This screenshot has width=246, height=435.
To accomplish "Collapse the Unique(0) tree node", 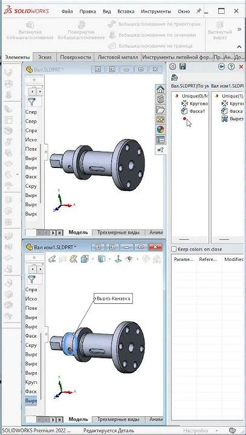I will click(x=176, y=95).
